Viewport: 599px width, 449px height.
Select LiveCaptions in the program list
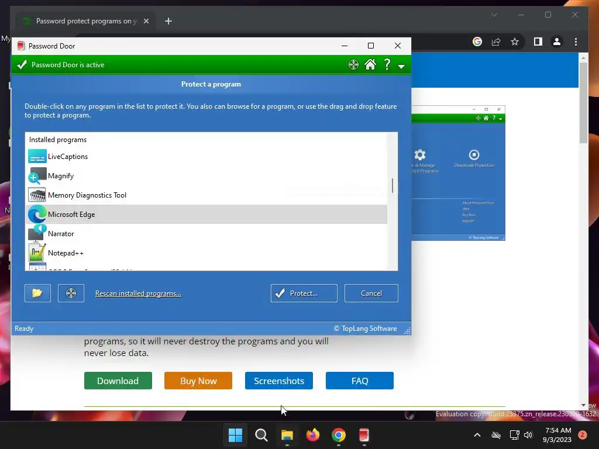click(x=206, y=157)
